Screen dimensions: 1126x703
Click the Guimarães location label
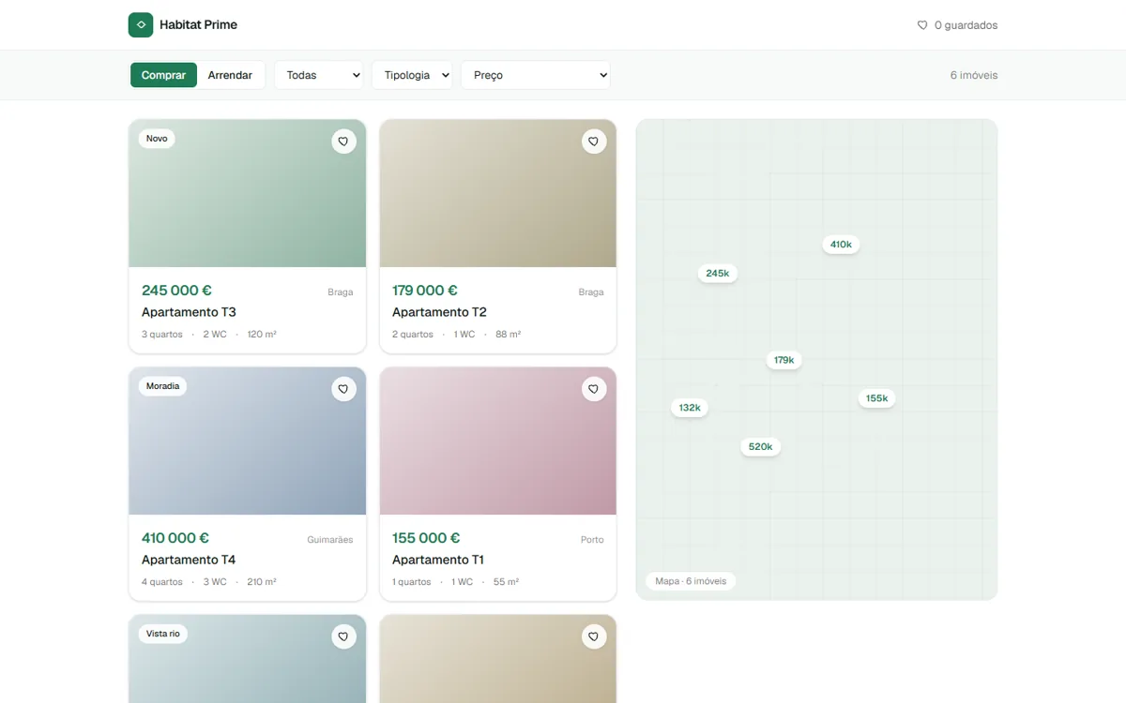point(330,540)
